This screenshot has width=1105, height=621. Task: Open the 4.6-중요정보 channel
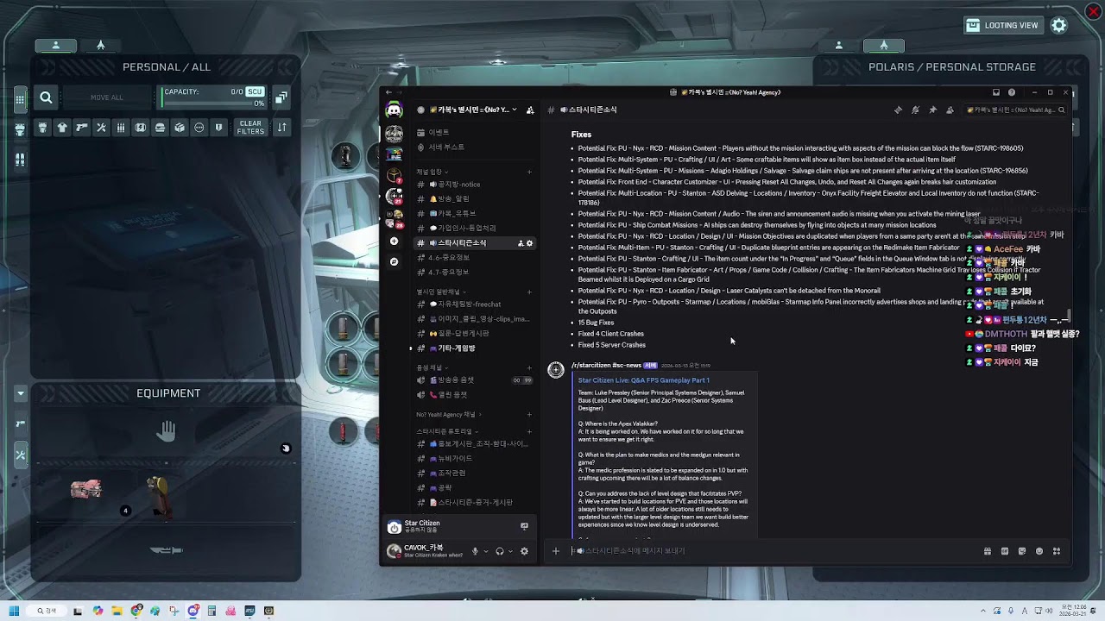tap(473, 258)
